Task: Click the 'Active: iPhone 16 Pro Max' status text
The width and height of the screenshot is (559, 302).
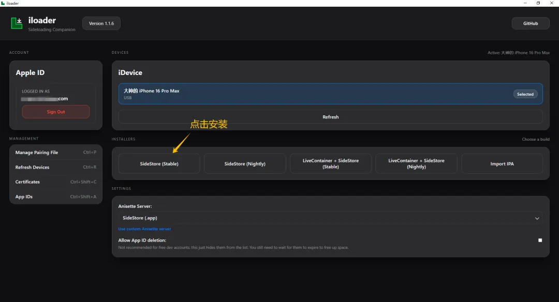Action: 518,53
